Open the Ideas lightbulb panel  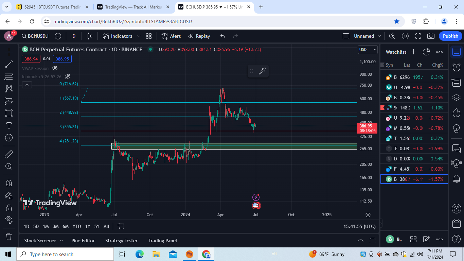(x=456, y=128)
